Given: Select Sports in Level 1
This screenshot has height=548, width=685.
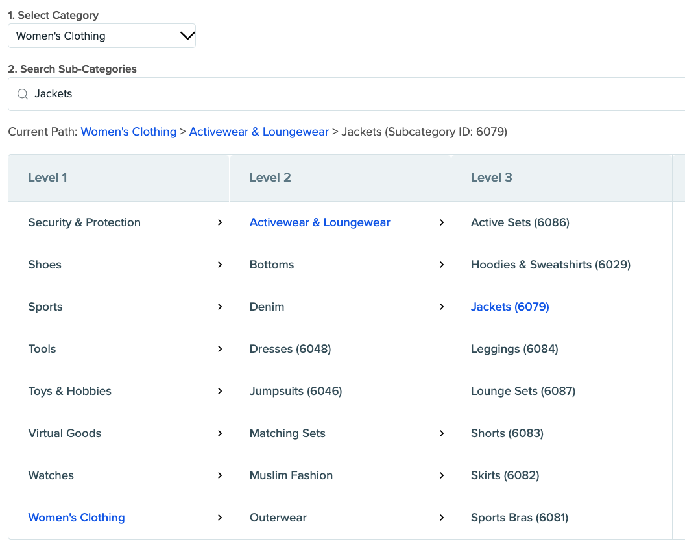Looking at the screenshot, I should coord(45,307).
